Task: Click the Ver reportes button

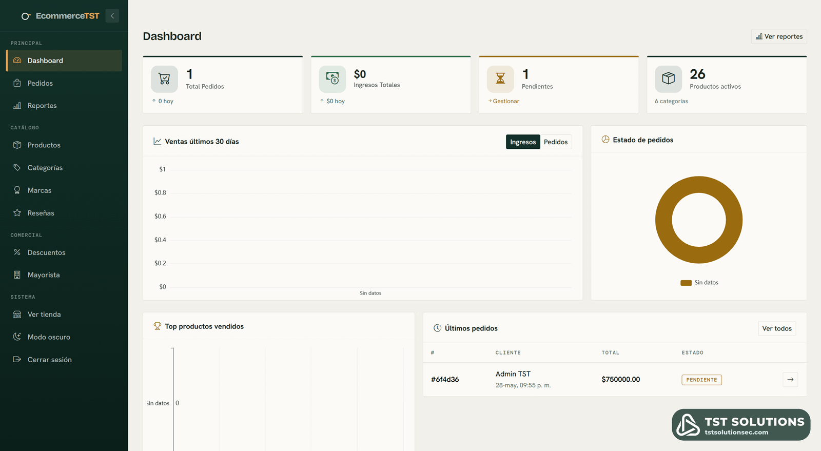Action: pos(779,36)
